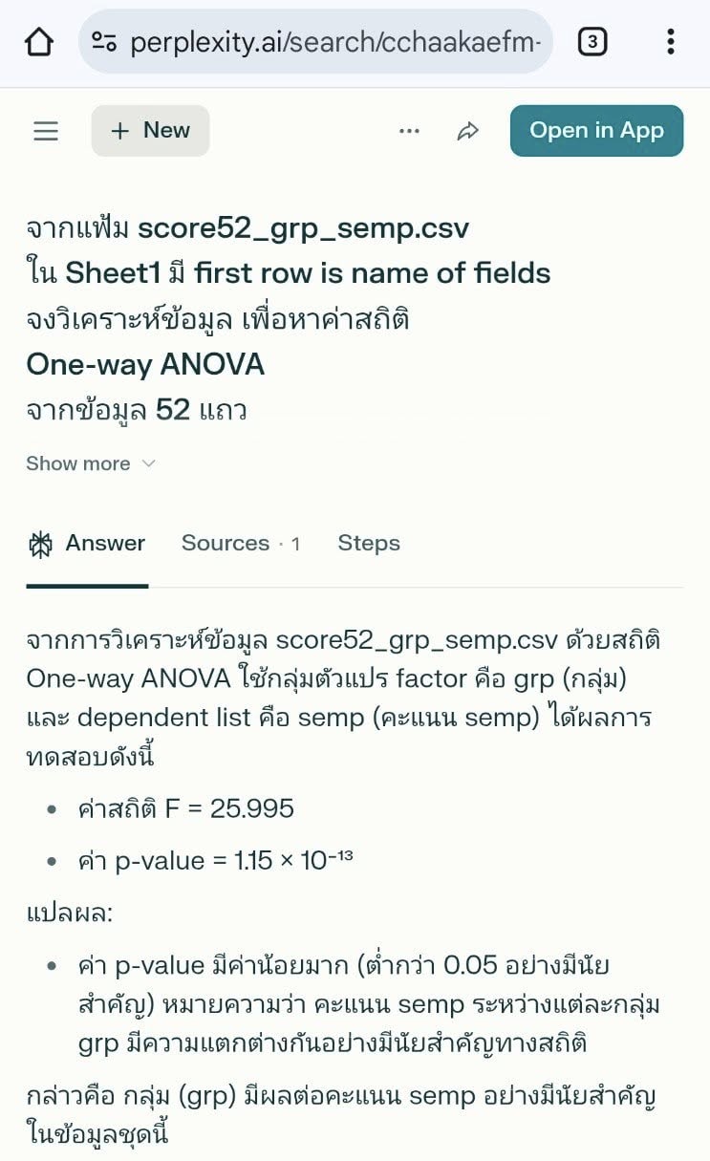Open the browser three-dot overflow menu
This screenshot has width=710, height=1161.
pyautogui.click(x=671, y=42)
